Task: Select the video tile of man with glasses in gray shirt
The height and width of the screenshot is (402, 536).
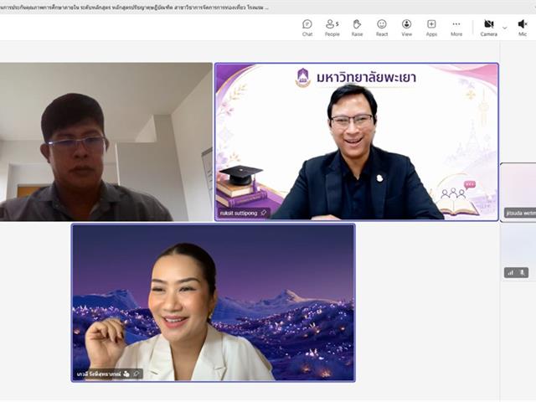Action: (106, 142)
